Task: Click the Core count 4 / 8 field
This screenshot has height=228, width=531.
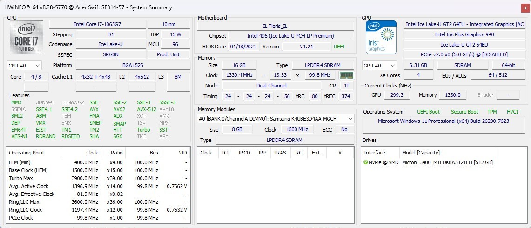Action: (36, 77)
